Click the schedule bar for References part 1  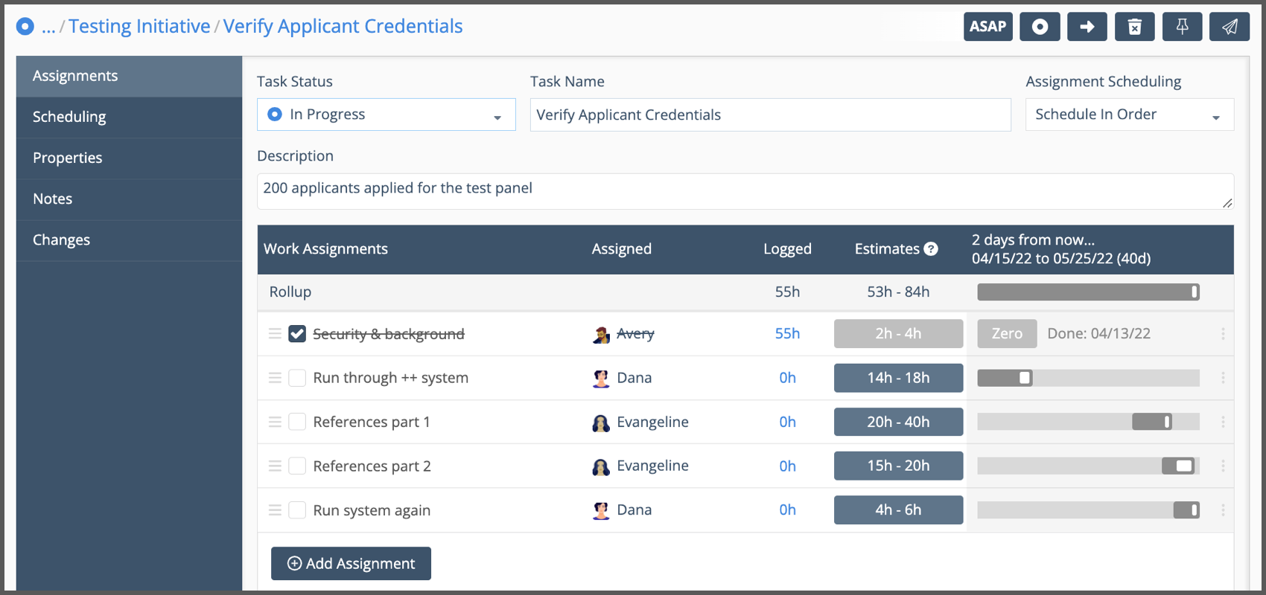pyautogui.click(x=1151, y=422)
